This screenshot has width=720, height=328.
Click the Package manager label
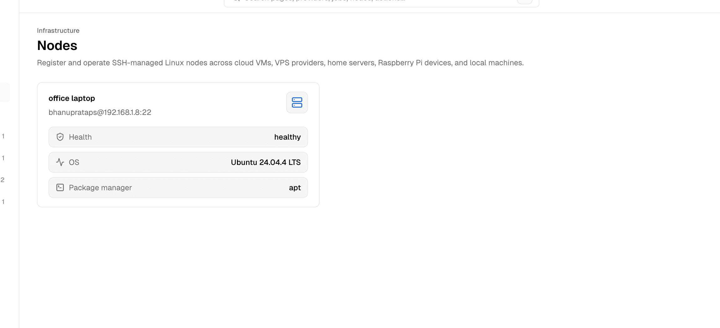coord(100,188)
